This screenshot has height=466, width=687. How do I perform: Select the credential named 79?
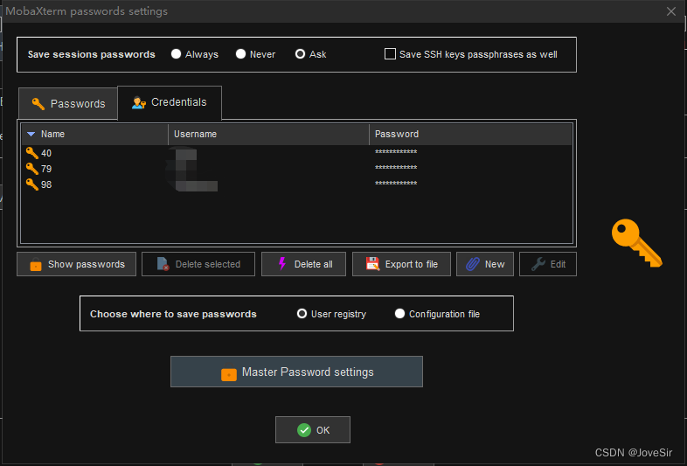[296, 169]
